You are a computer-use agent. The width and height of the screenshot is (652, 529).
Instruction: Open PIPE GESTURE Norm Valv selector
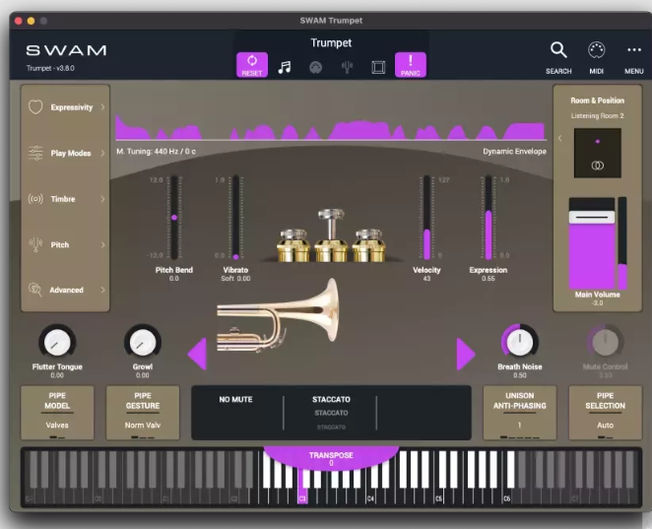pyautogui.click(x=143, y=413)
